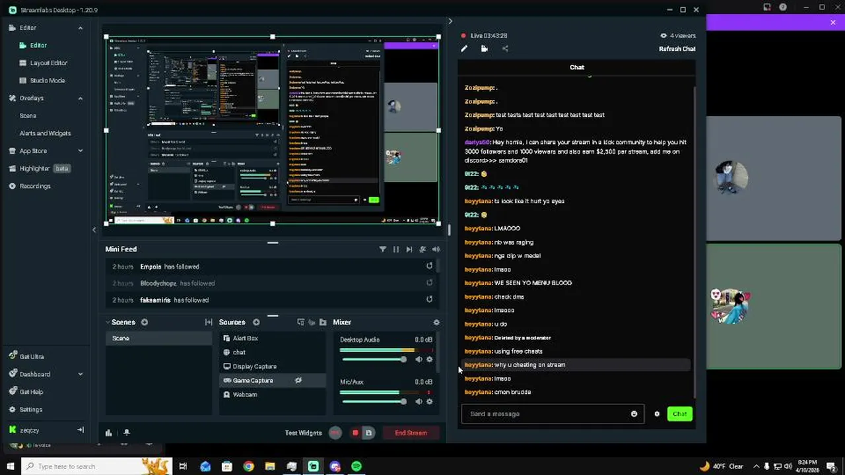This screenshot has width=845, height=475.
Task: Open Desktop Audio settings gear
Action: tap(430, 360)
